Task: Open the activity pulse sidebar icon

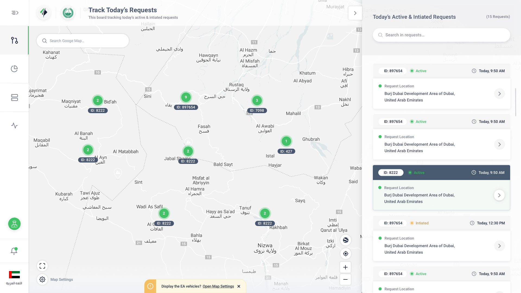Action: pyautogui.click(x=14, y=126)
